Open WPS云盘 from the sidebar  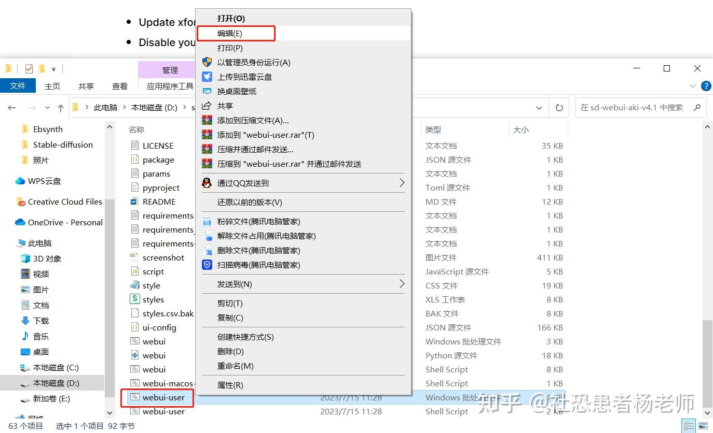click(45, 181)
